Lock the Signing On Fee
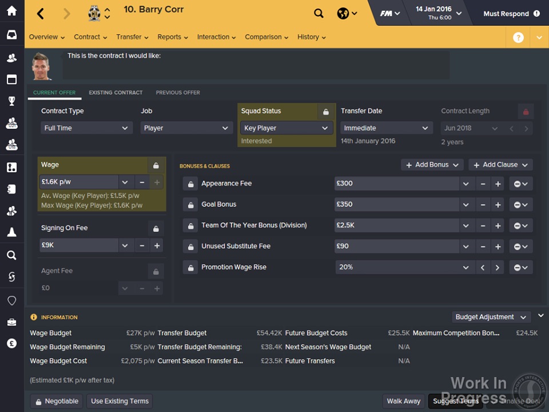This screenshot has height=412, width=549. pos(156,229)
